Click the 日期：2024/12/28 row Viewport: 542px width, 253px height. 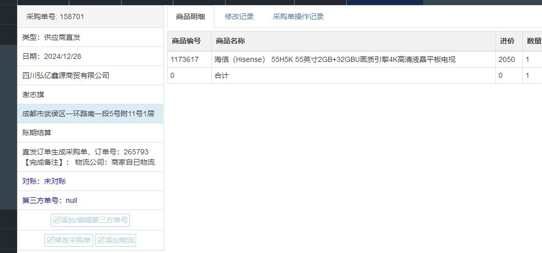90,56
